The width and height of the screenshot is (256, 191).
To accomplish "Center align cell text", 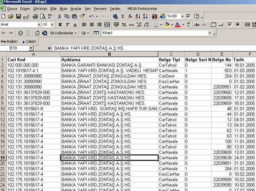I will [92, 24].
